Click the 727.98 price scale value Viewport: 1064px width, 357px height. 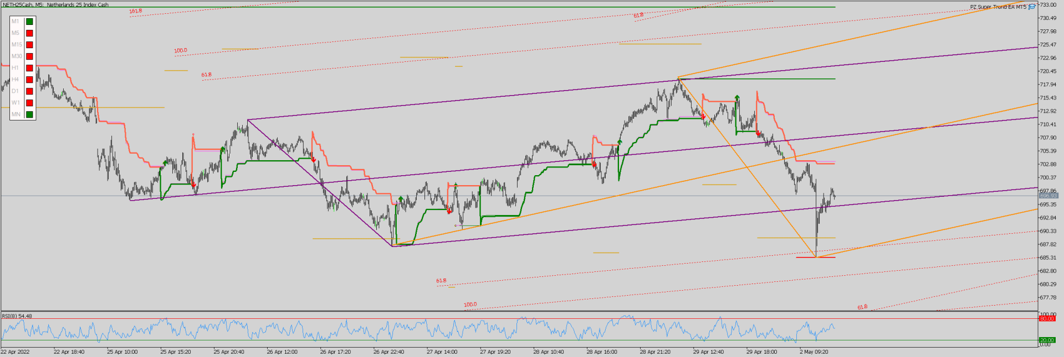click(1048, 32)
